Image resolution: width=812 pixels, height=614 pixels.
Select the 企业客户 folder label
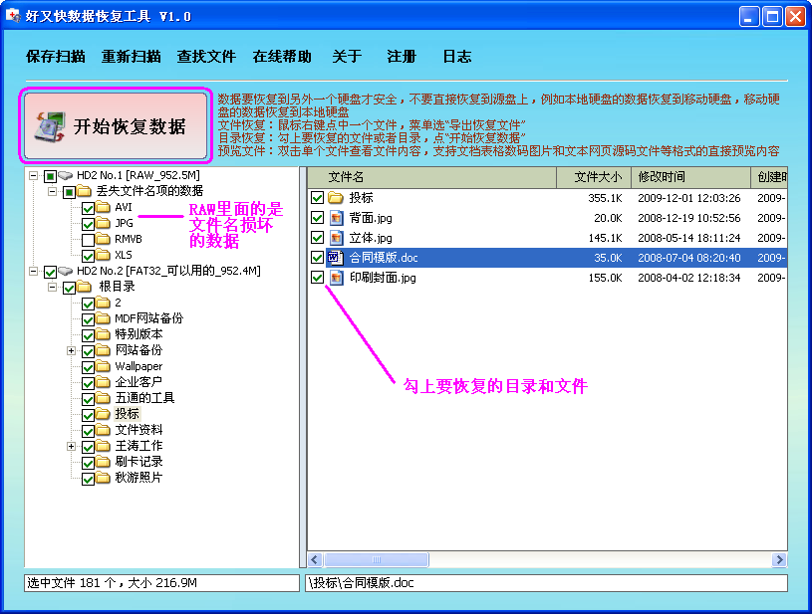tap(138, 382)
